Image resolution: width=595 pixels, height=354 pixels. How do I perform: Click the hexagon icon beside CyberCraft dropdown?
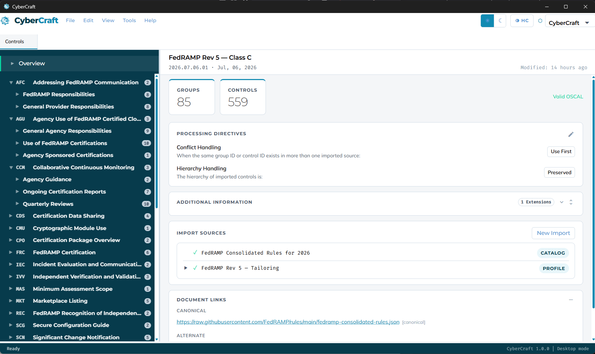(x=540, y=21)
